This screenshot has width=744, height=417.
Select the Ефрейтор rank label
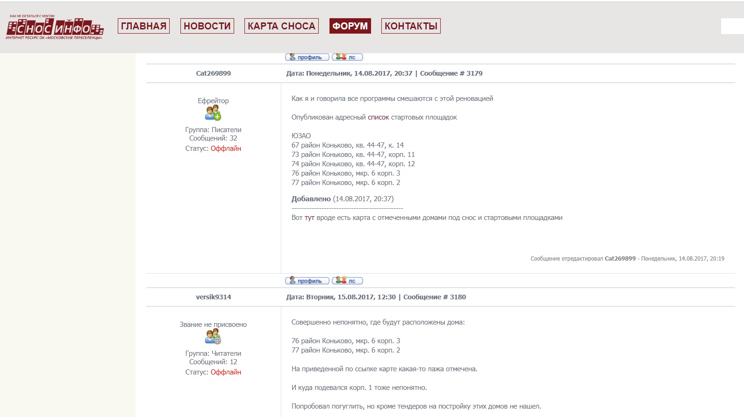(x=213, y=101)
